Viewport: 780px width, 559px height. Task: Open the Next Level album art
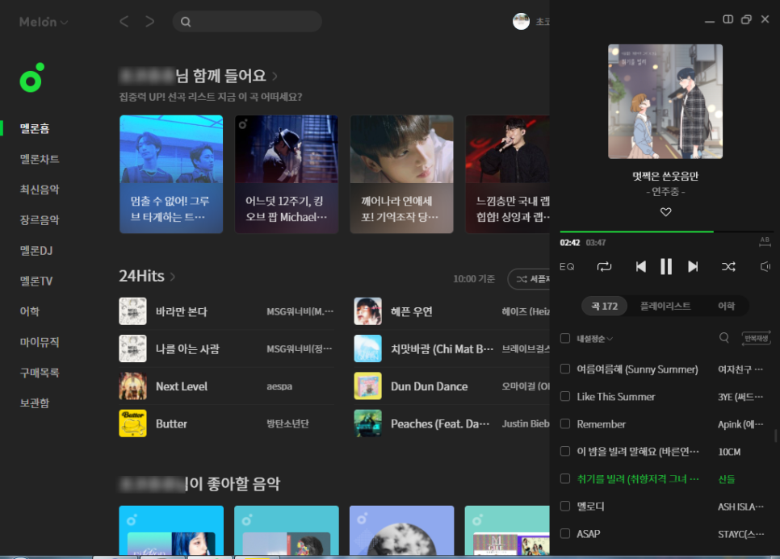(x=132, y=386)
